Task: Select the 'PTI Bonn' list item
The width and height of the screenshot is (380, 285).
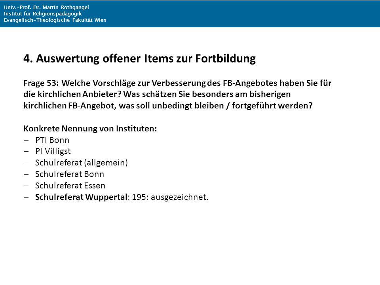Action: point(52,140)
